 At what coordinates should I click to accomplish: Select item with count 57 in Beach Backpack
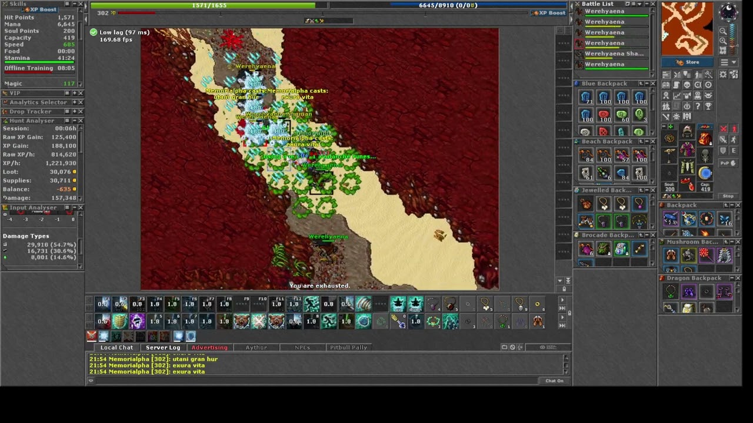[622, 156]
